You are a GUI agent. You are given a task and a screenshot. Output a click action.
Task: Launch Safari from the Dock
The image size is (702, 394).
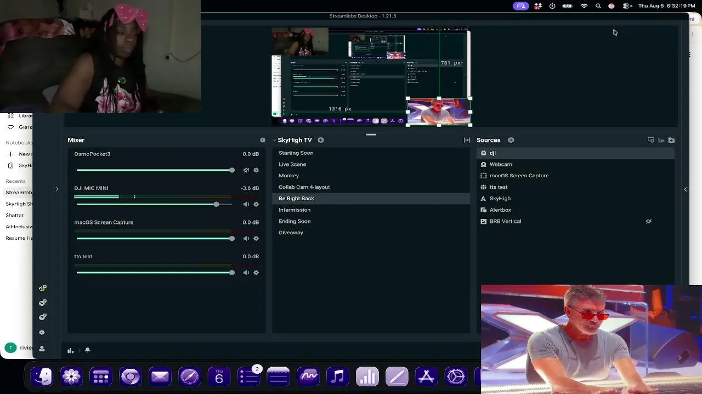tap(190, 376)
